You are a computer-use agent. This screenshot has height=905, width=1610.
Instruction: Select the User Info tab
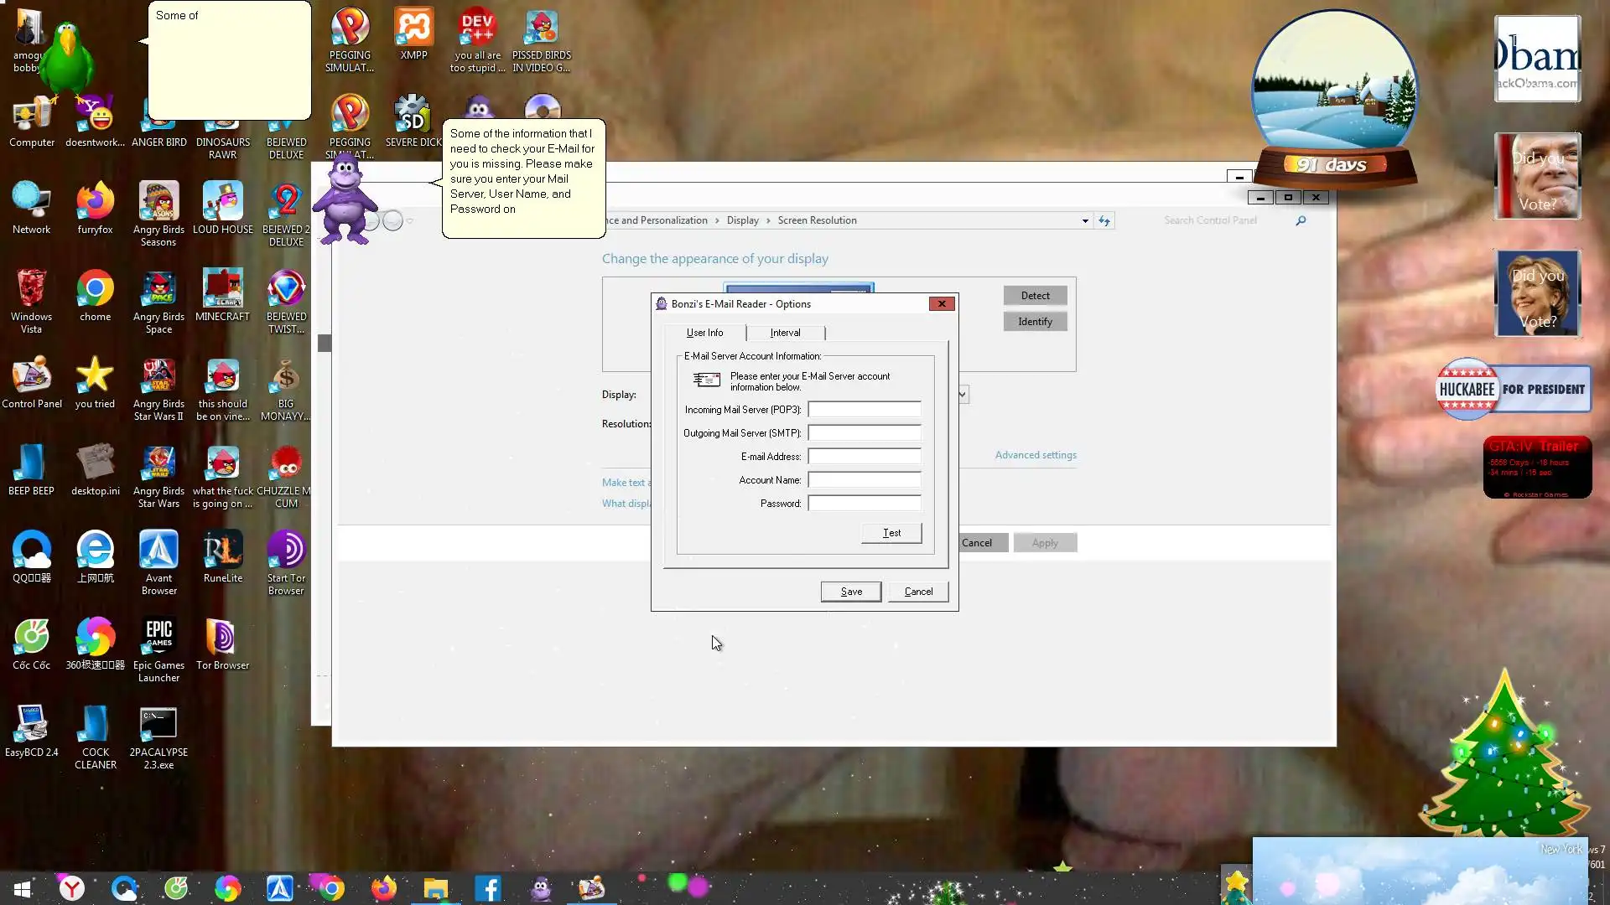pos(704,333)
